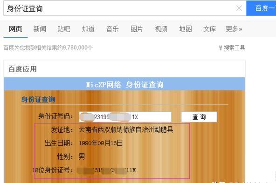Go to the 地图 tab
276x183 pixels.
tap(186, 29)
